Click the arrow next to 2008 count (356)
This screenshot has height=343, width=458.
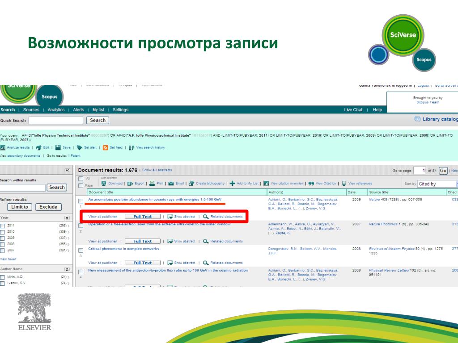pyautogui.click(x=68, y=244)
